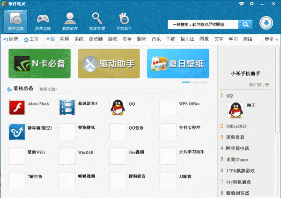Open the feedback chat bubble icon
Screen dimensions: 281x198
click(241, 4)
